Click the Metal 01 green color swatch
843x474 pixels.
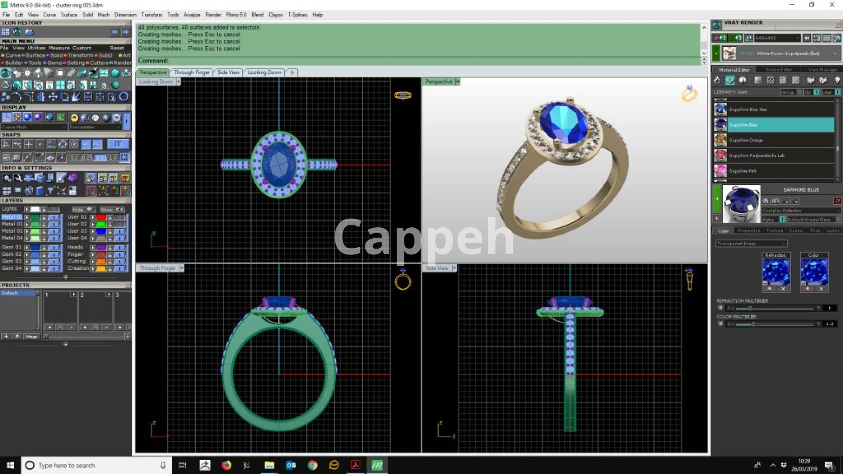point(35,217)
